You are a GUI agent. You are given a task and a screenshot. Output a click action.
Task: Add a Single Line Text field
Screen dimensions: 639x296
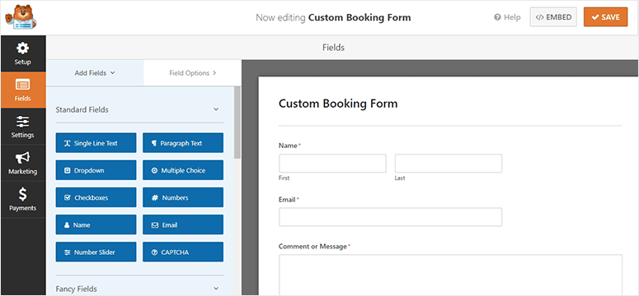point(96,143)
